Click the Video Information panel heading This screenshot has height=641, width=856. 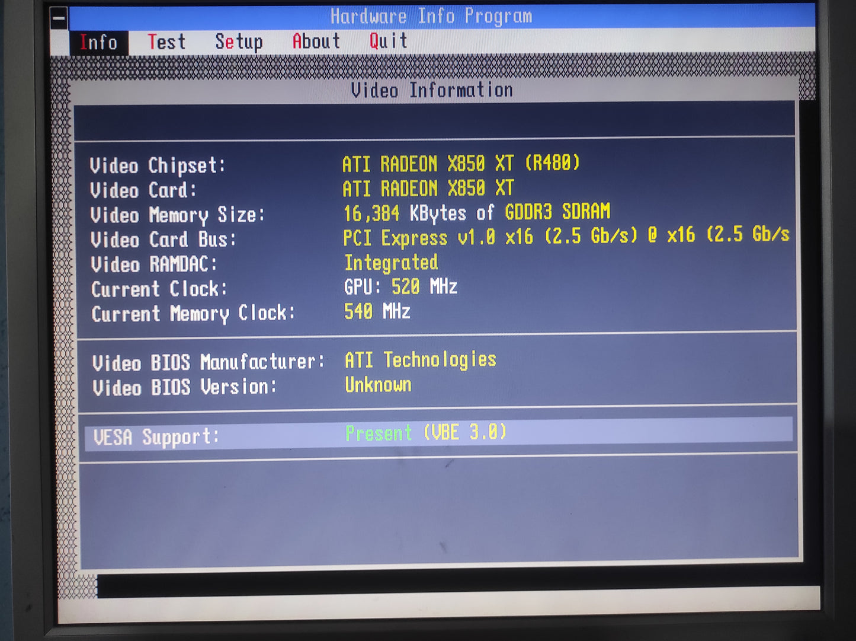click(x=431, y=90)
